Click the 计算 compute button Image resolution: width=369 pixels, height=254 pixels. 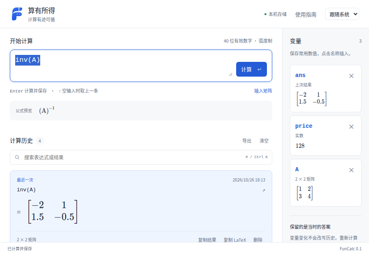251,69
